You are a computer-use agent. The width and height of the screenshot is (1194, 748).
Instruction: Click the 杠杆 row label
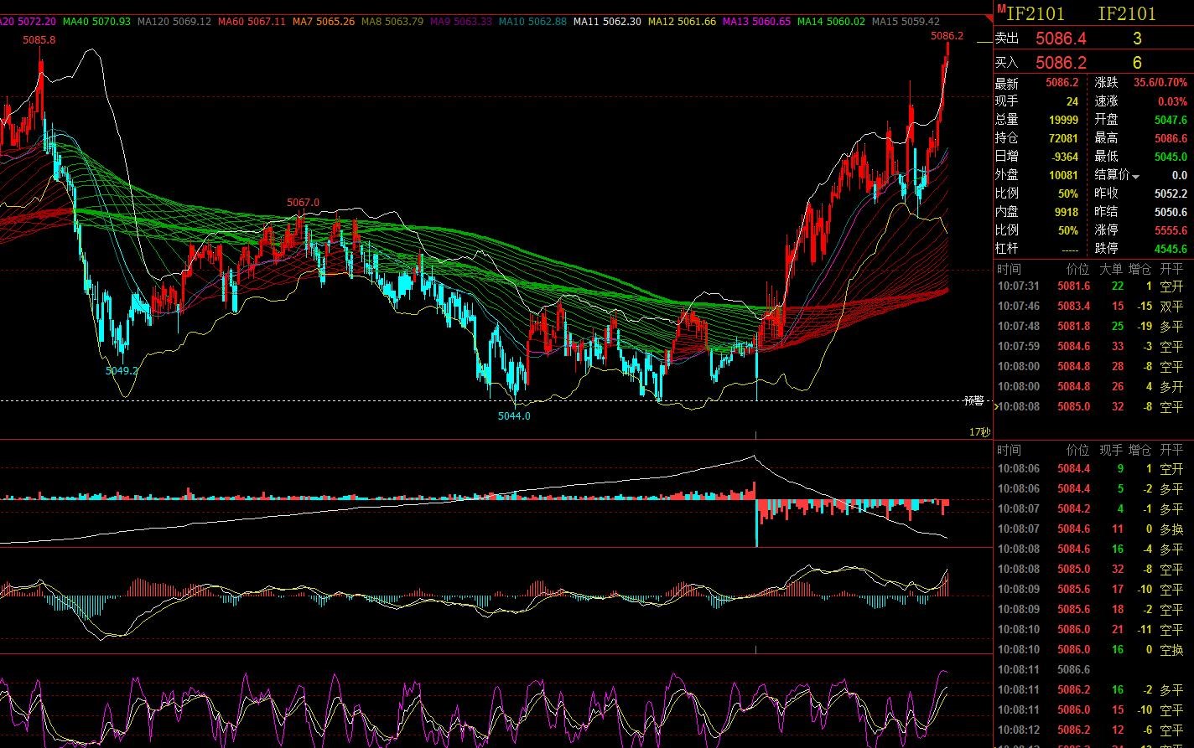[x=1006, y=249]
